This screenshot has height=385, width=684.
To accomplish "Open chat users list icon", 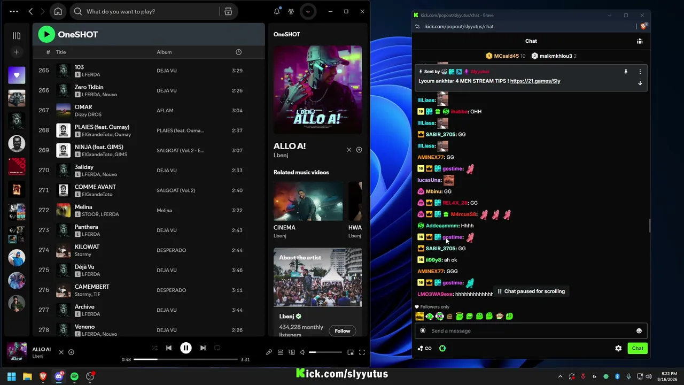I will (x=640, y=41).
